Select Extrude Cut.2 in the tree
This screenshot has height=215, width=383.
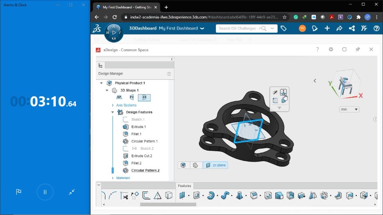click(x=142, y=156)
